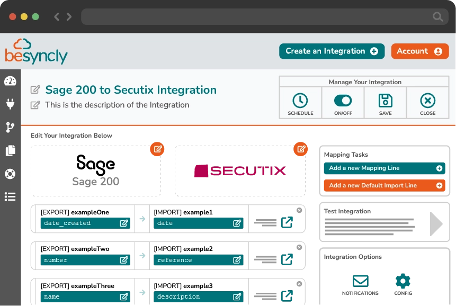Open the branch sidebar icon

[x=10, y=127]
